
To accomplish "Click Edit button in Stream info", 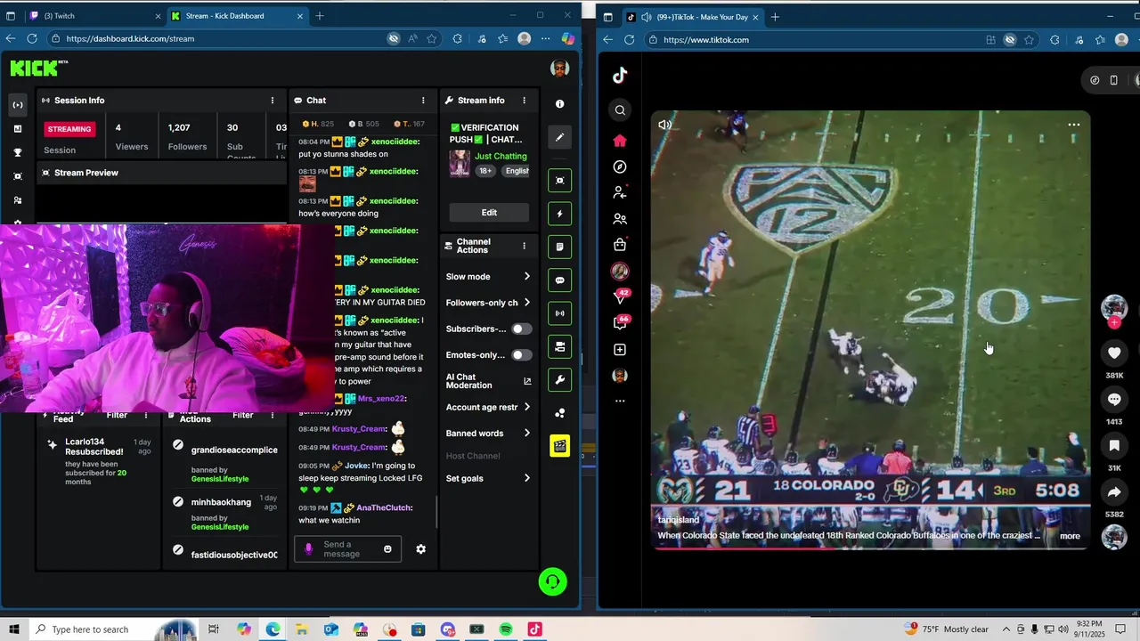I will (489, 213).
